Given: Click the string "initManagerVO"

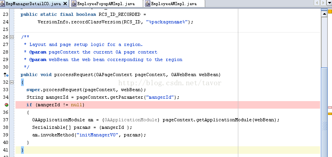Looking at the screenshot, I should 97,135.
